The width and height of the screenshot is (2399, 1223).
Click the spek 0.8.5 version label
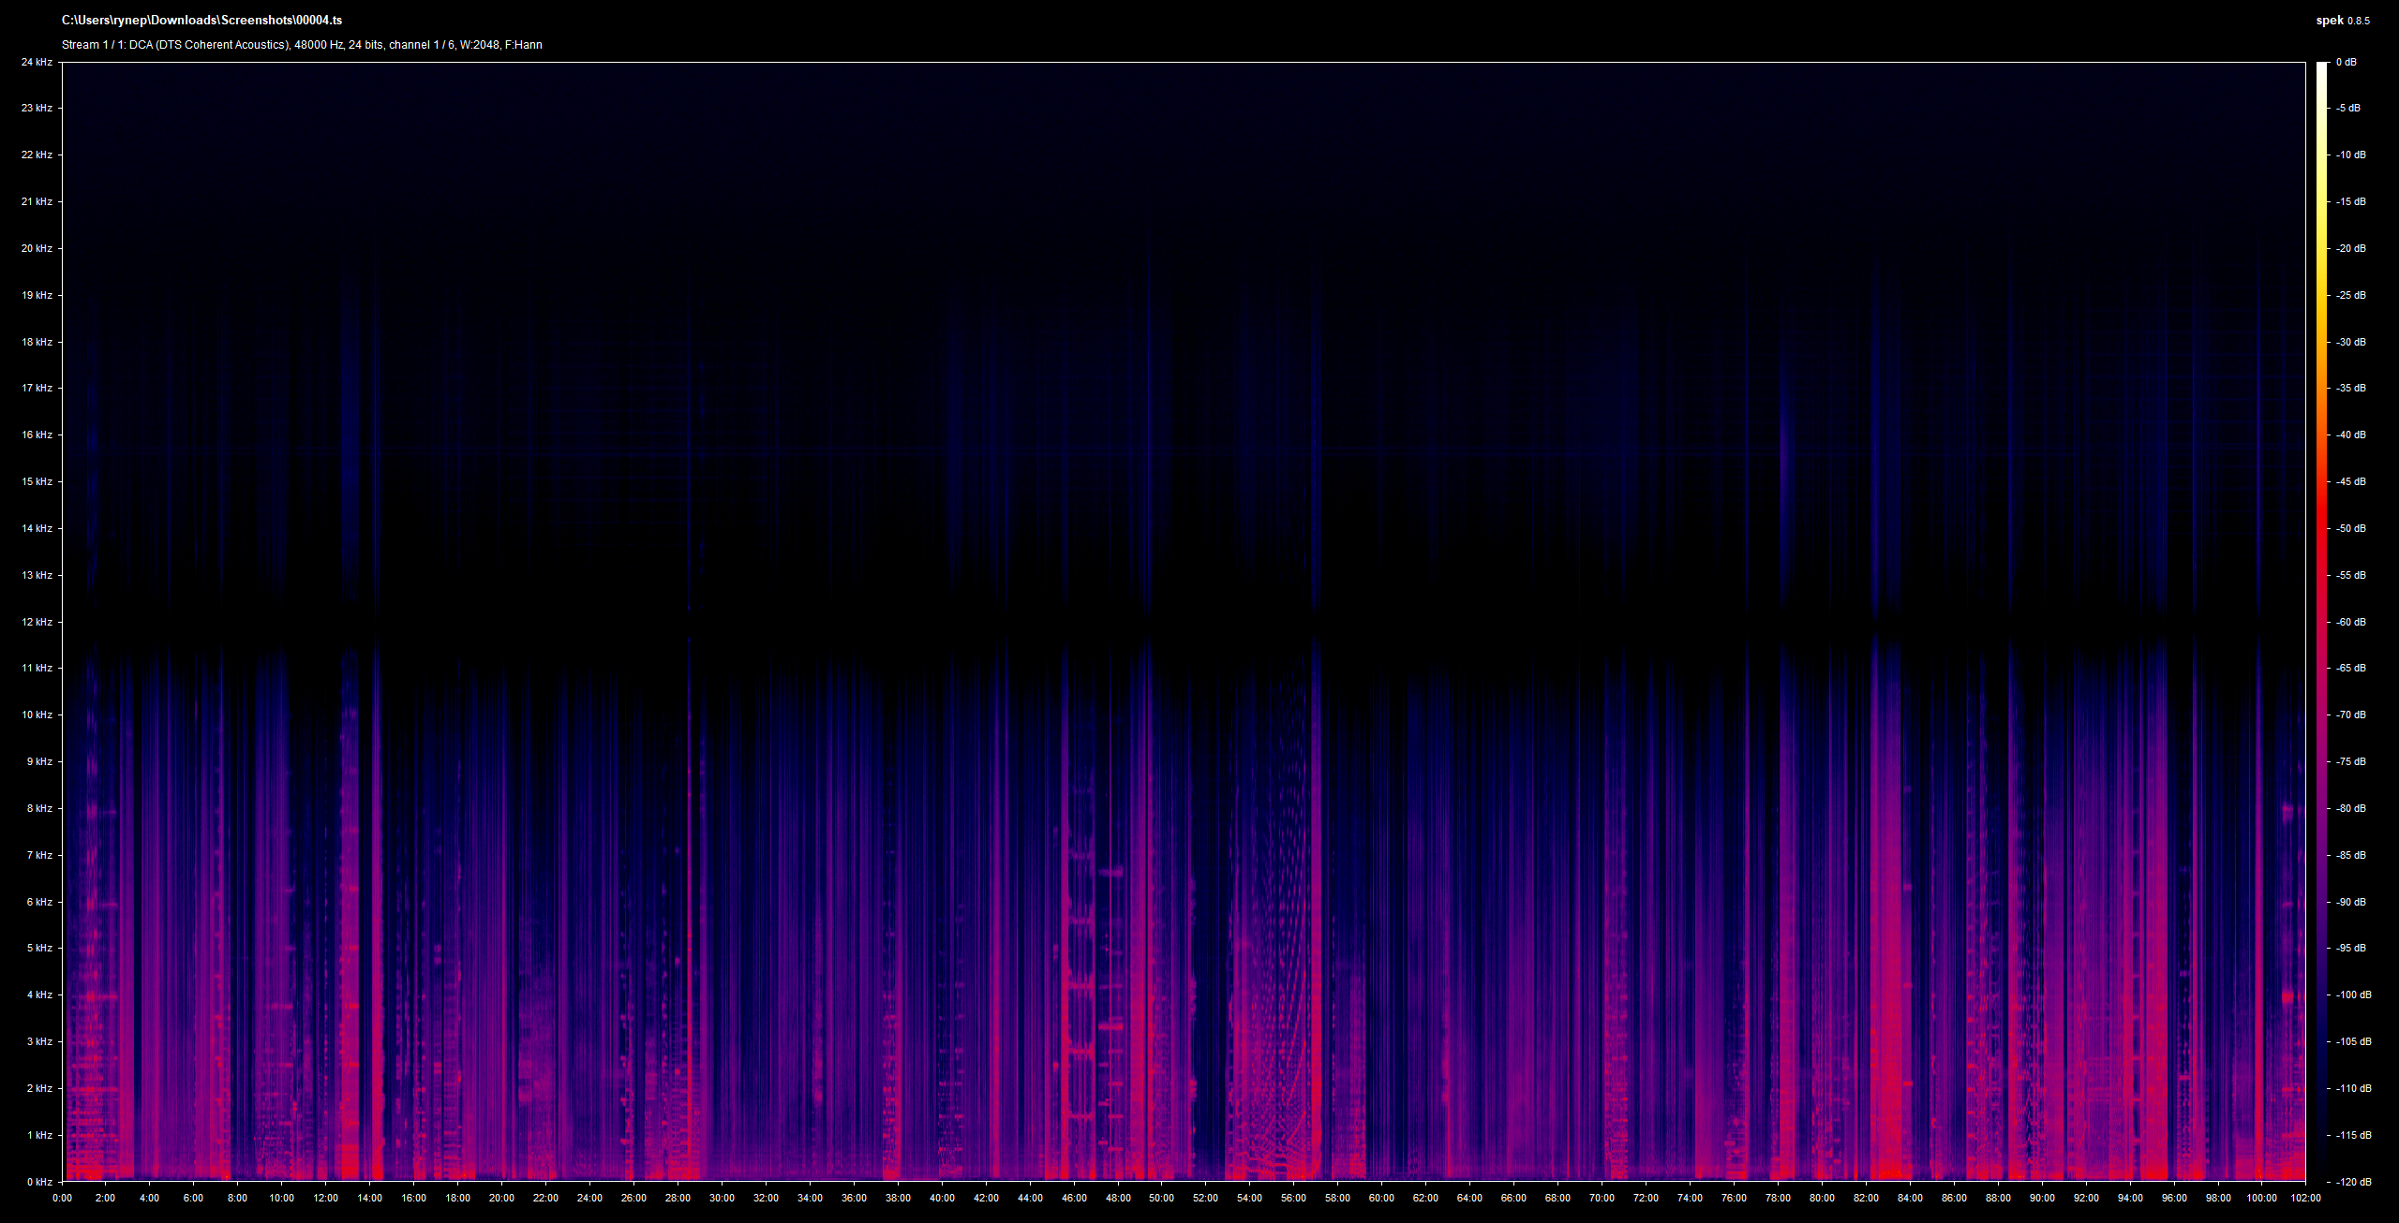click(x=2343, y=21)
